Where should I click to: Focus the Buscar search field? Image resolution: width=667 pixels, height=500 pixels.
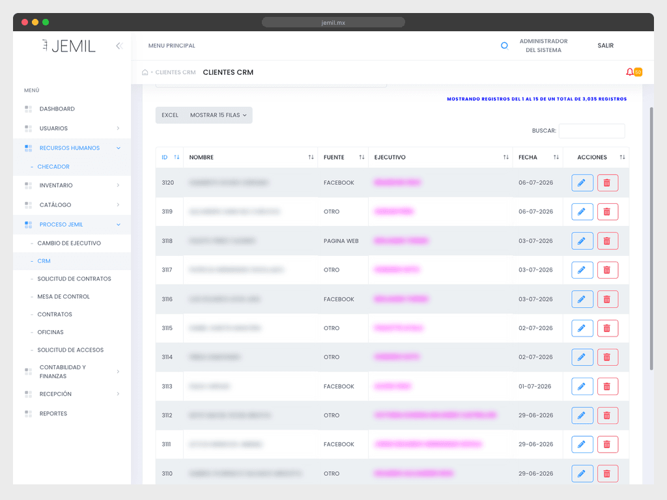click(591, 131)
